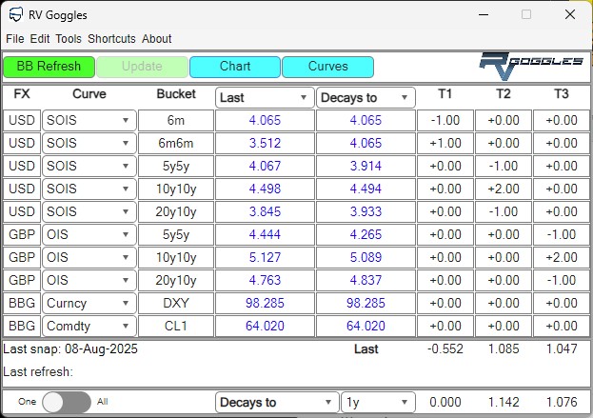Close the RV Goggles window
Viewport: 593px width, 418px height.
coord(570,14)
